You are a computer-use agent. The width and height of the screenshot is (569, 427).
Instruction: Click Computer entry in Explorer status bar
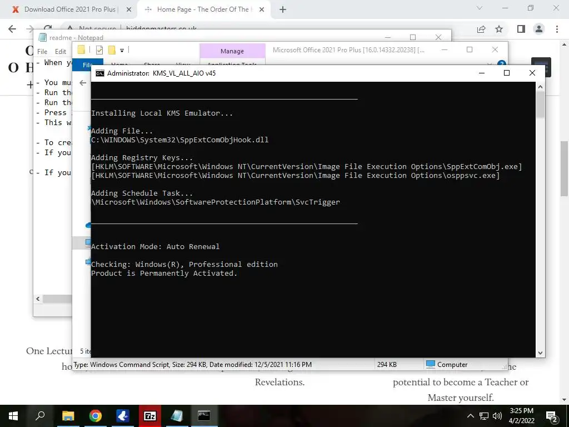pos(447,365)
